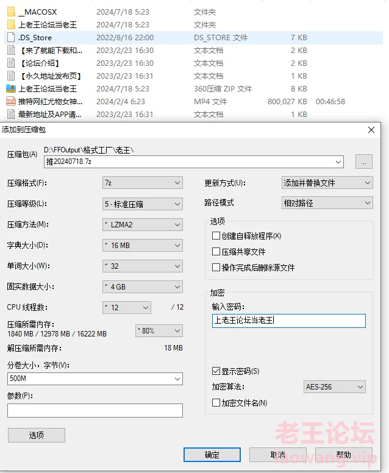Image resolution: width=389 pixels, height=473 pixels.
Task: Enable 创建自释放程序 checkbox
Action: point(216,236)
